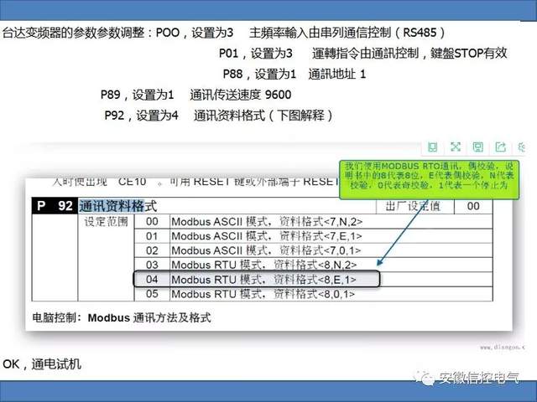Click the line 'P00，设置为3'
Screen dimensions: 537x402
tap(194, 33)
